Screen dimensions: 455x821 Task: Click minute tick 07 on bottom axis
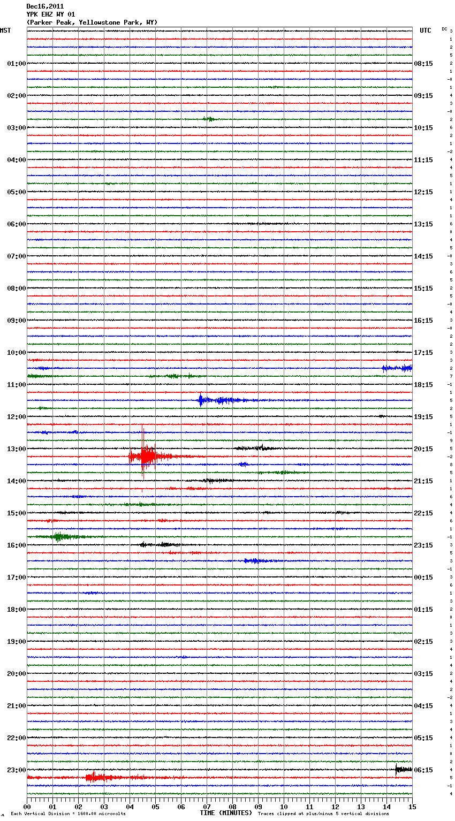pos(207,807)
